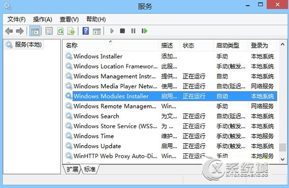This screenshot has height=188, width=289.
Task: Switch to the 扩展 tab
Action: point(72,169)
